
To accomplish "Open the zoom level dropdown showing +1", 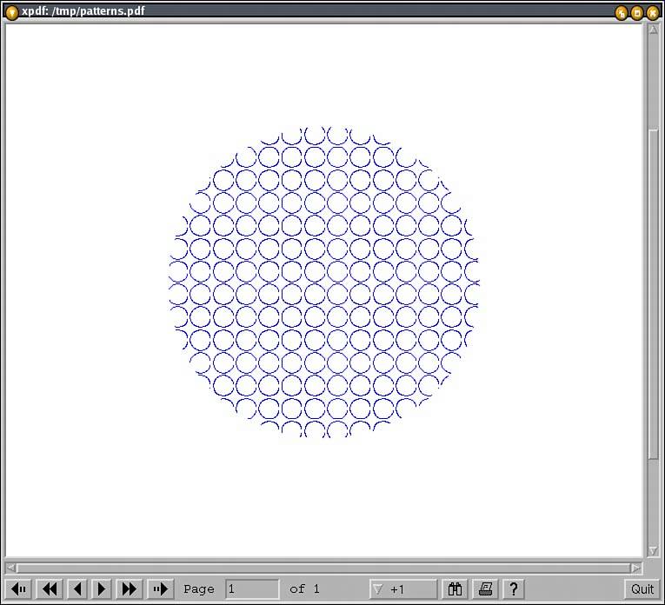I will pyautogui.click(x=402, y=589).
